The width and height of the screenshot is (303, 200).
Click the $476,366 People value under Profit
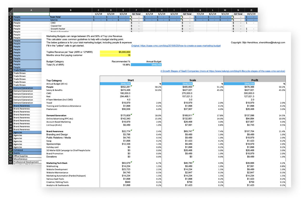[x=249, y=87]
